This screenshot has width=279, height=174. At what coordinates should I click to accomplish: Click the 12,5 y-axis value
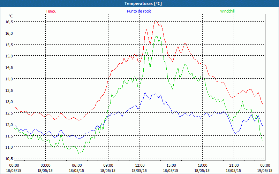(x=9, y=113)
